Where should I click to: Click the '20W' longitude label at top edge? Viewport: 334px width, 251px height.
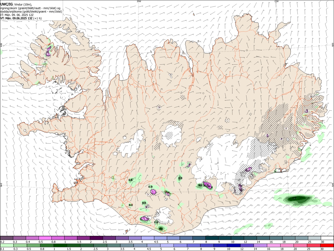pos(139,1)
